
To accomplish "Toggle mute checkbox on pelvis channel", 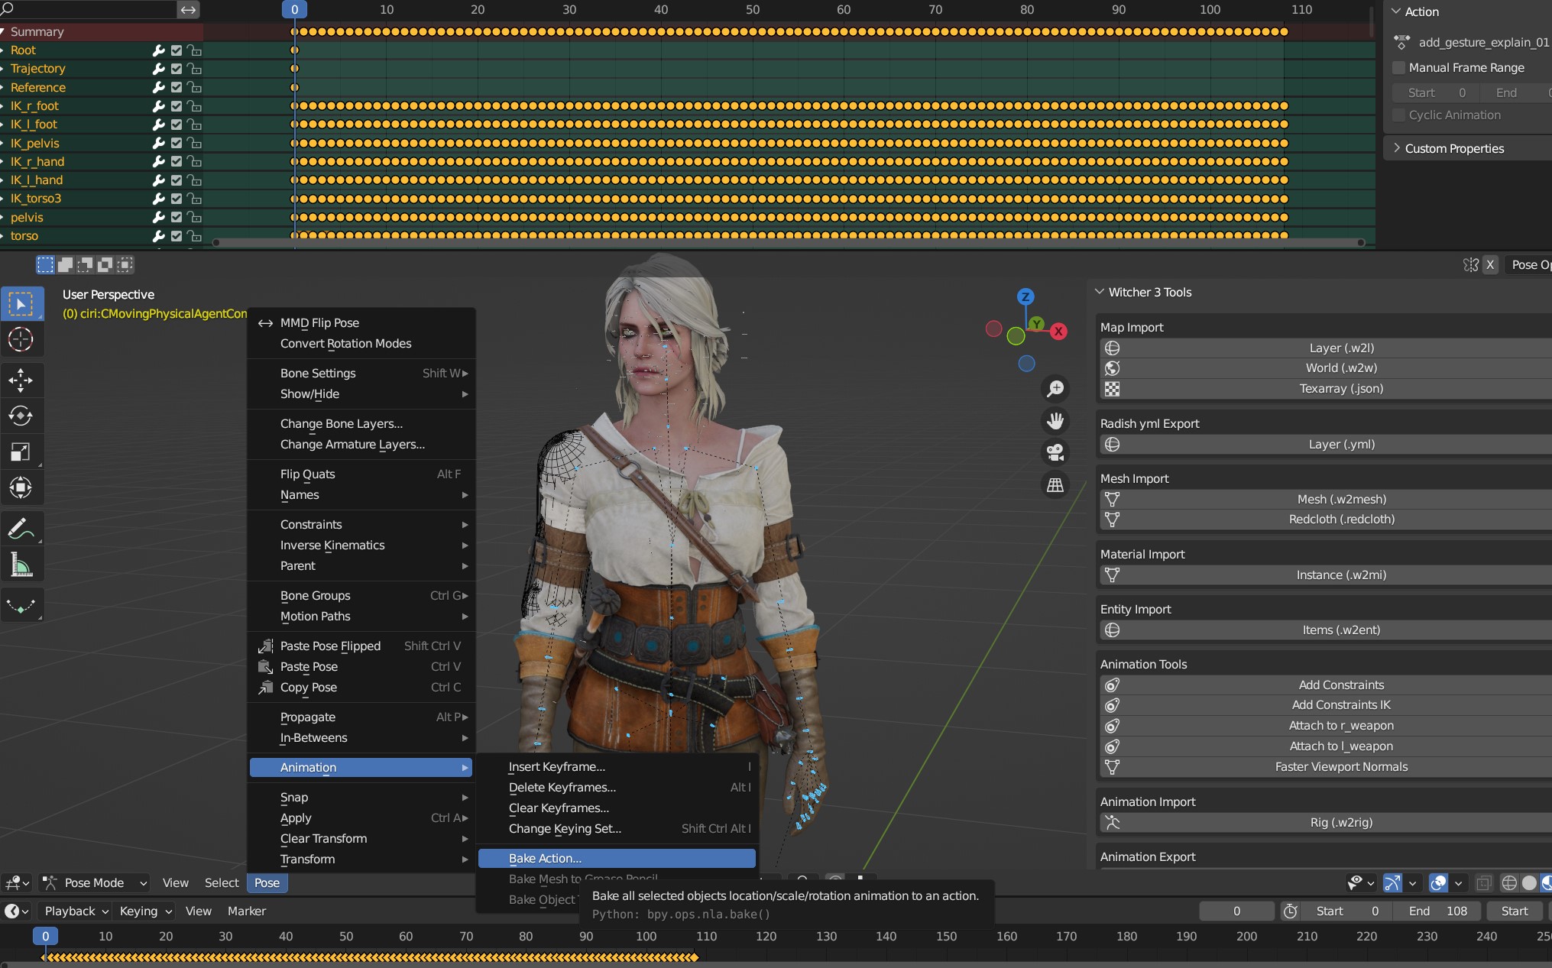I will (x=177, y=218).
